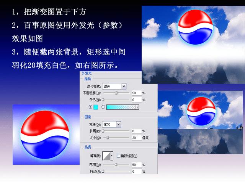Click the 扩展 spread slider handle
The width and height of the screenshot is (245, 183).
(103, 131)
